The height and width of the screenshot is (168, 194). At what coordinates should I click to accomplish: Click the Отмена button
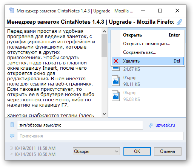(168, 151)
